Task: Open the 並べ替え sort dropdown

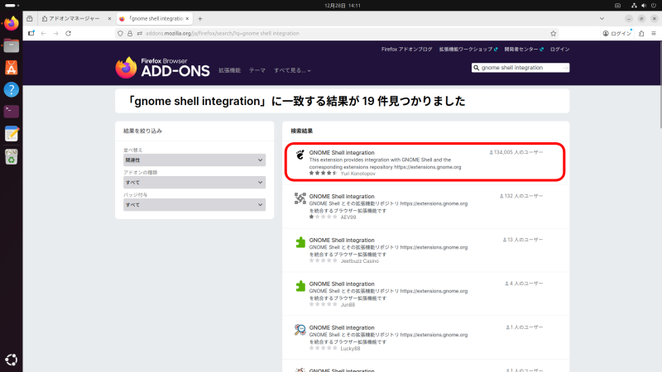Action: coord(194,160)
